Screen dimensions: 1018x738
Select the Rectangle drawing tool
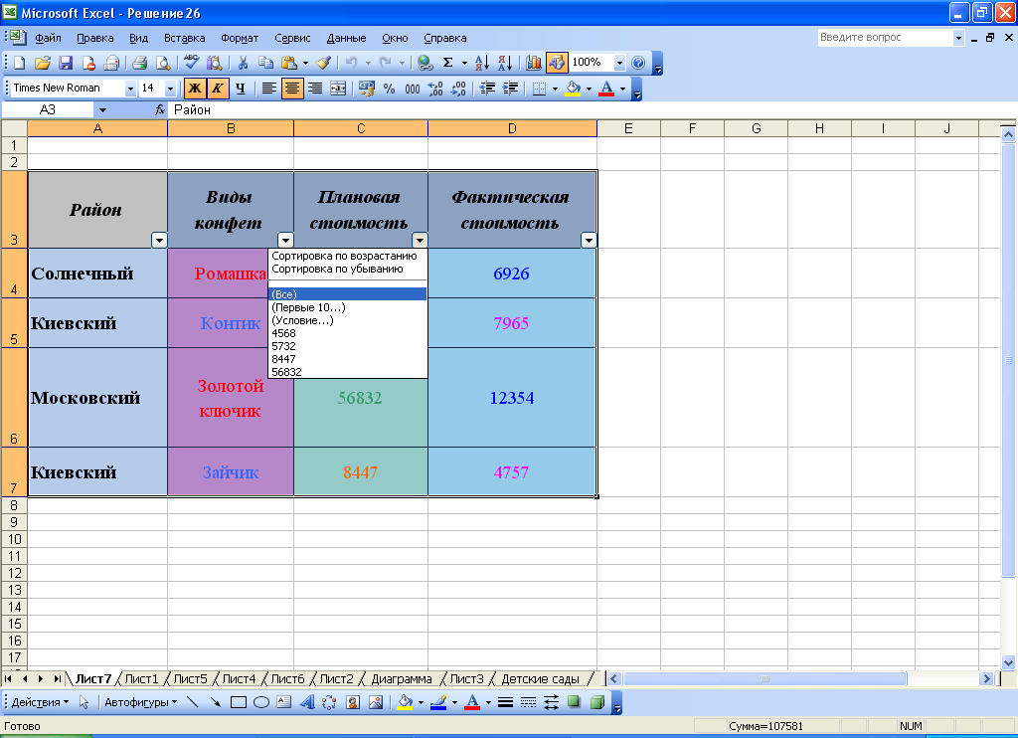239,702
